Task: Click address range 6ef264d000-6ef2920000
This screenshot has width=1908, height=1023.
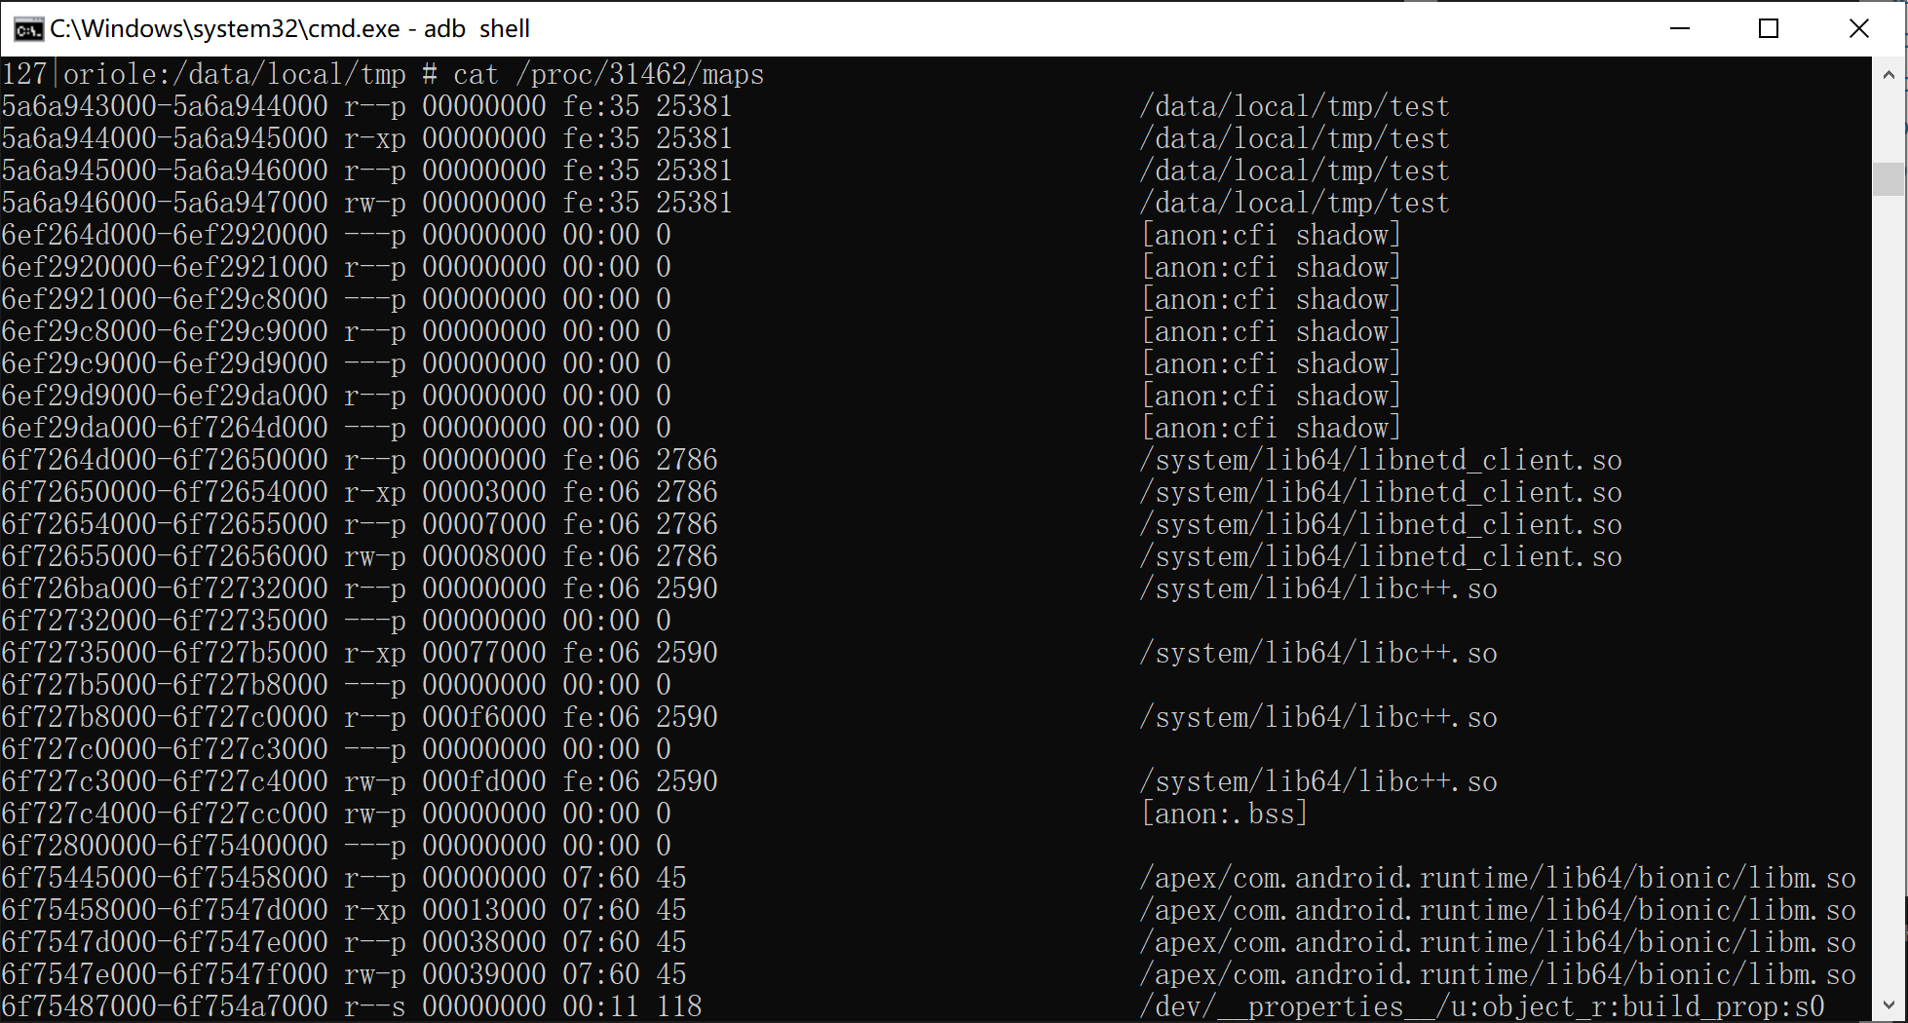Action: (x=165, y=236)
